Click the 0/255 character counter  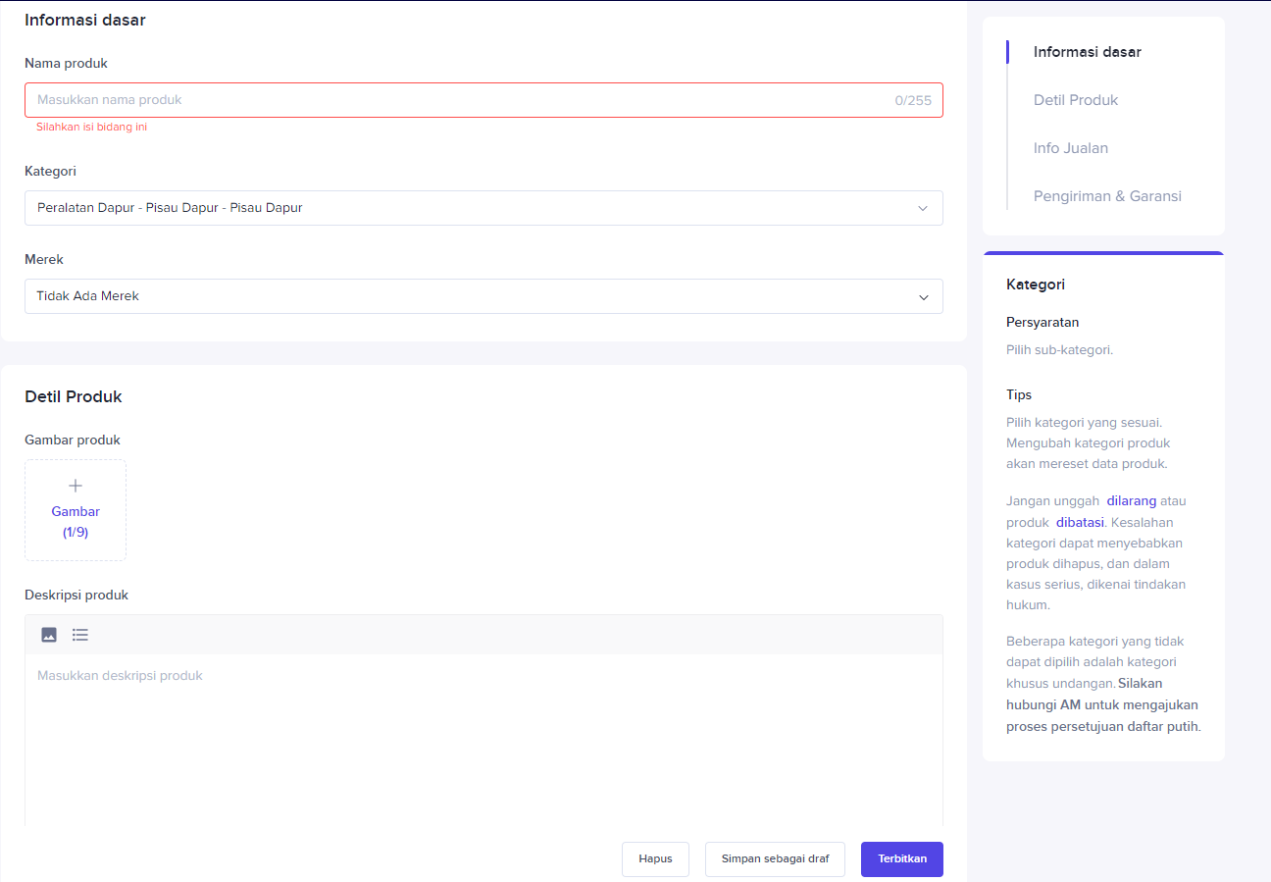[x=912, y=100]
